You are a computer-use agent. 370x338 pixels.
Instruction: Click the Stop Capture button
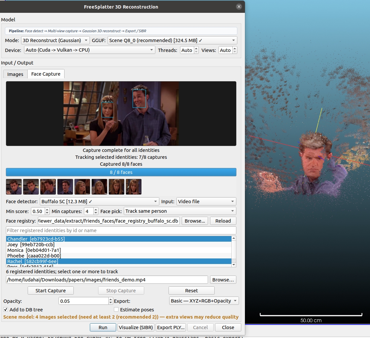pyautogui.click(x=121, y=291)
